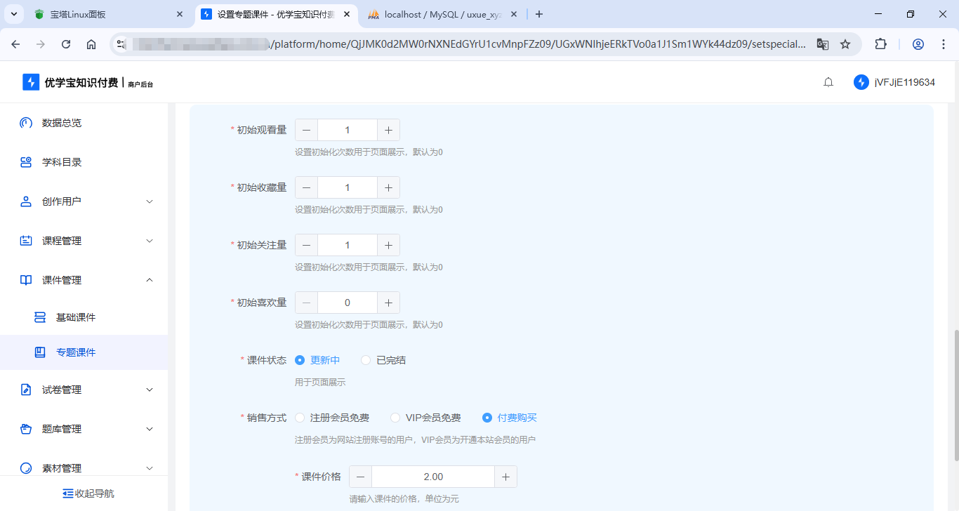Click the 优学宝知识付费 logo icon
959x511 pixels.
29,81
